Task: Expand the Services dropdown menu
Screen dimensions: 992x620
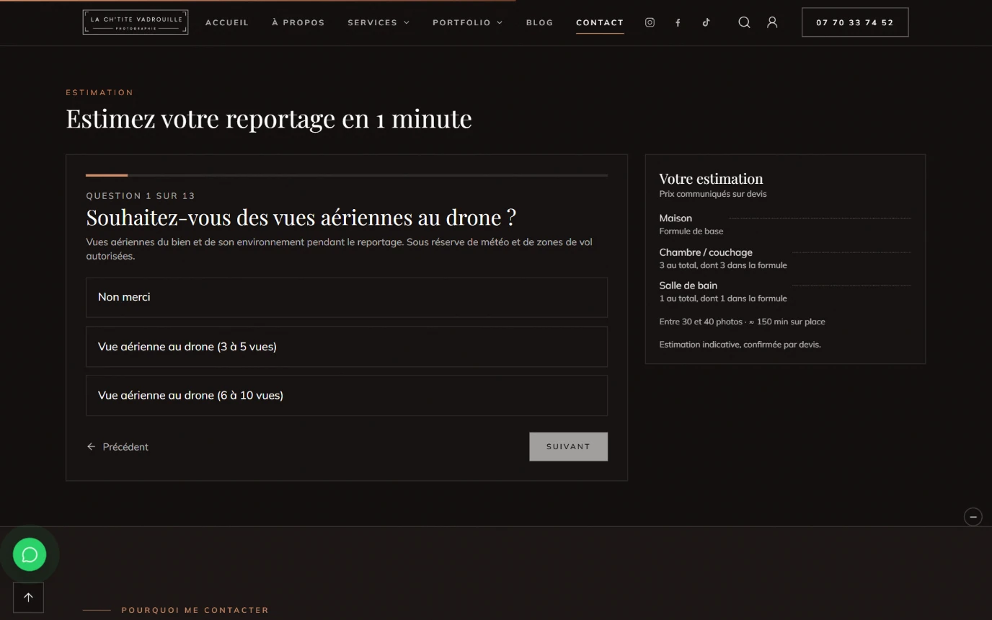Action: pos(378,22)
